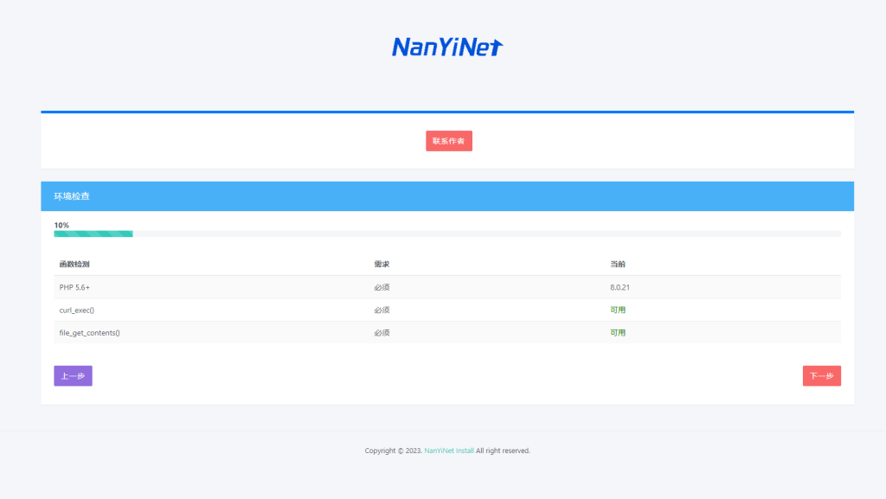Click the 可用 status for curl_exec()

click(x=618, y=309)
